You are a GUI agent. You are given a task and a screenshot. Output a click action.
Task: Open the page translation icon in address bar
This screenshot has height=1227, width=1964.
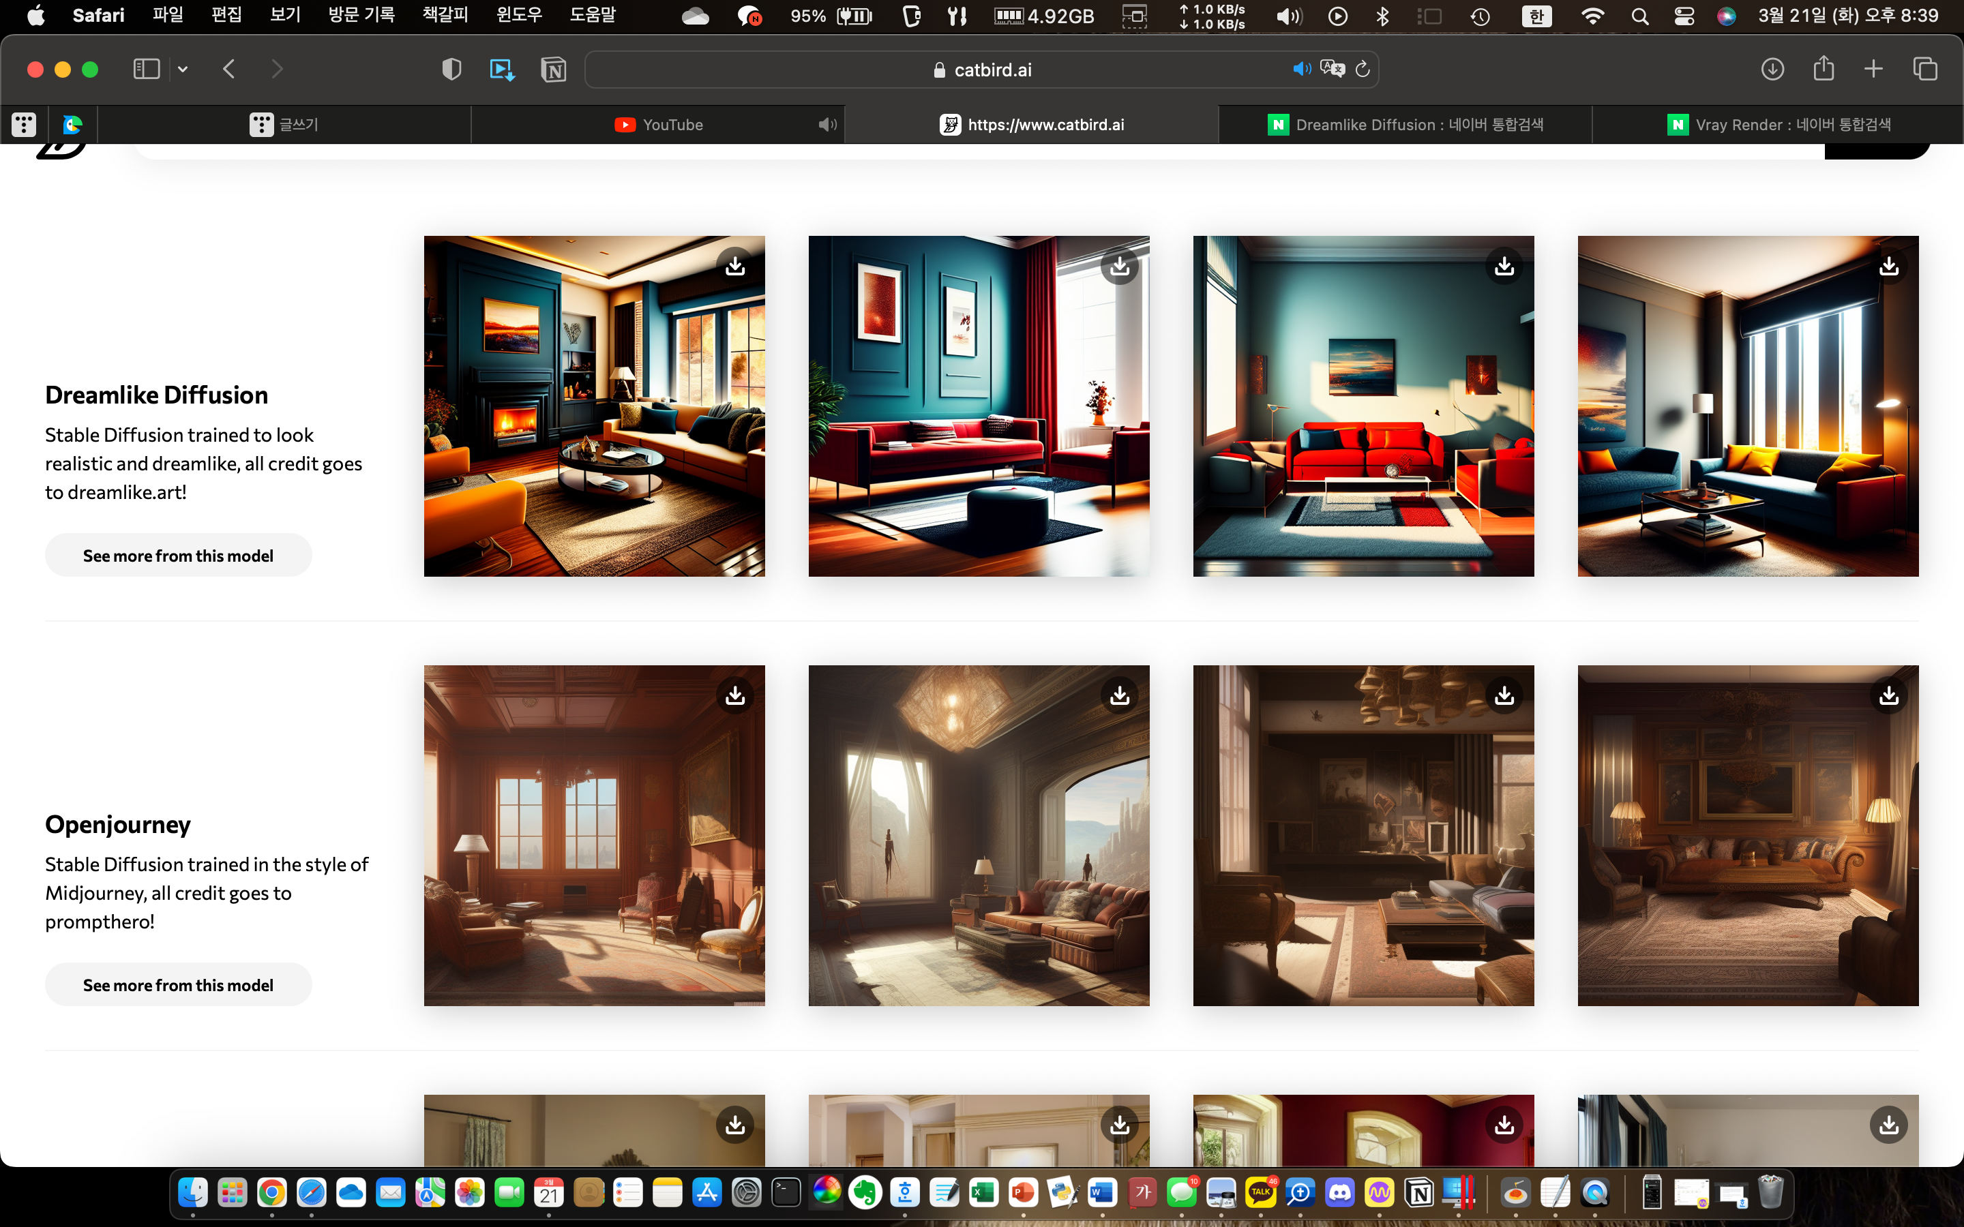(1332, 69)
